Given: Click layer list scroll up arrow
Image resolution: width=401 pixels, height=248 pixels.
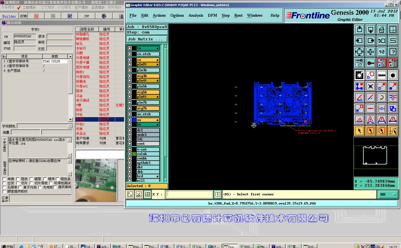Looking at the screenshot, I should [x=166, y=46].
